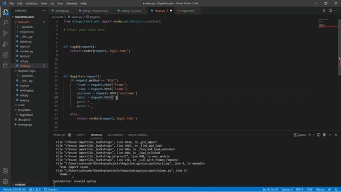The image size is (341, 192).
Task: Open the Go menu
Action: point(52,4)
